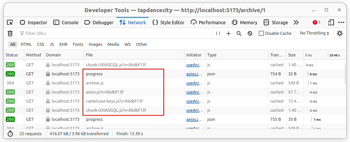Sort by the Method column header

(x=34, y=55)
